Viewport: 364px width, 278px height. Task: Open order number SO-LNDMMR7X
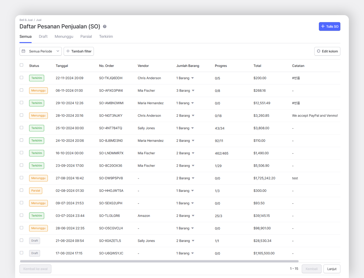(x=111, y=153)
